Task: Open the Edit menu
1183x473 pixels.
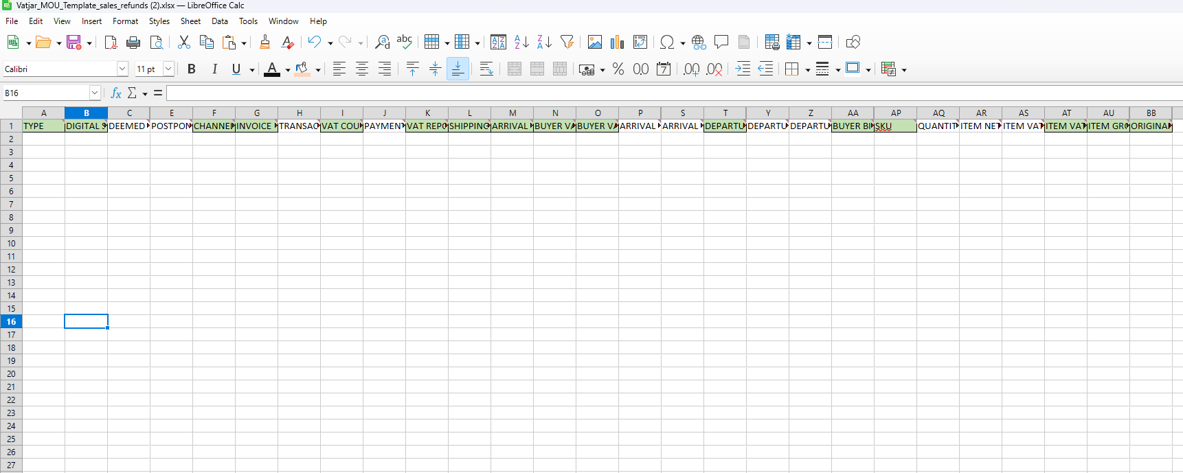Action: (x=36, y=21)
